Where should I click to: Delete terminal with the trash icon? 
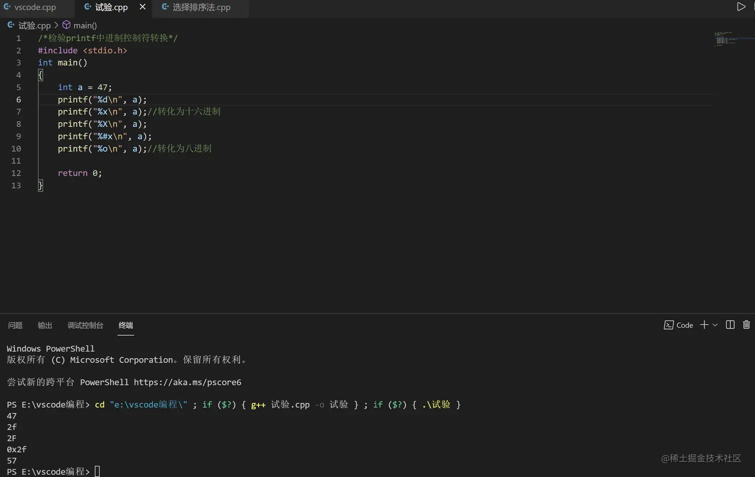pyautogui.click(x=746, y=325)
